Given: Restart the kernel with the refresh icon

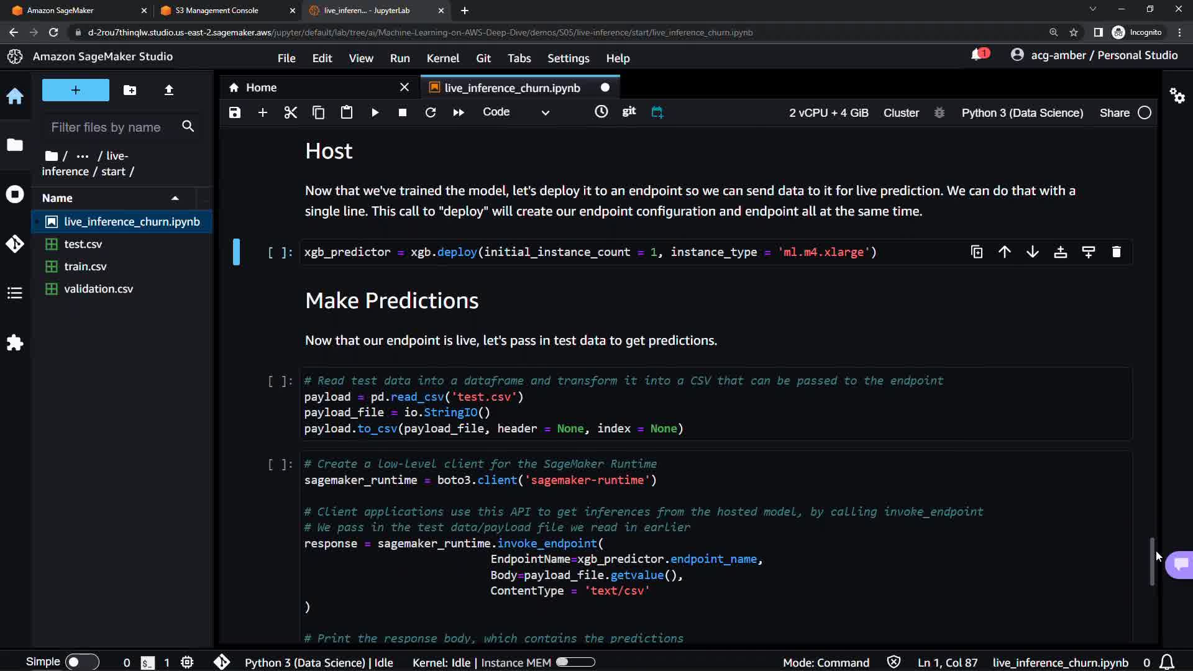Looking at the screenshot, I should pos(430,112).
